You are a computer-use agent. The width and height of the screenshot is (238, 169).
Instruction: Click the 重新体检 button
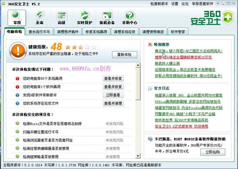[125, 54]
